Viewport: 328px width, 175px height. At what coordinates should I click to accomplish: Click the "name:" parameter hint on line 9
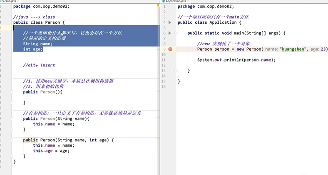pyautogui.click(x=271, y=49)
